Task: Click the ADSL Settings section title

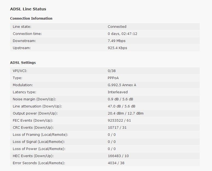Action: coord(23,62)
